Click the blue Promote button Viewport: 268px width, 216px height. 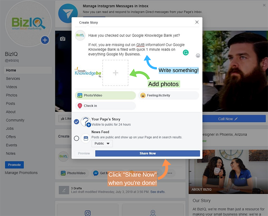tap(14, 165)
